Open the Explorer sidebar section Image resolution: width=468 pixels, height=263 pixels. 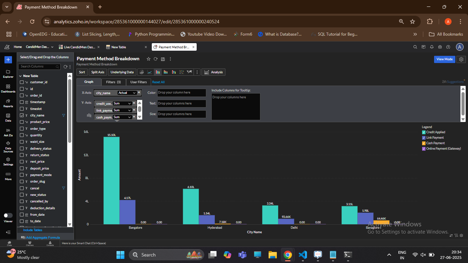[8, 74]
